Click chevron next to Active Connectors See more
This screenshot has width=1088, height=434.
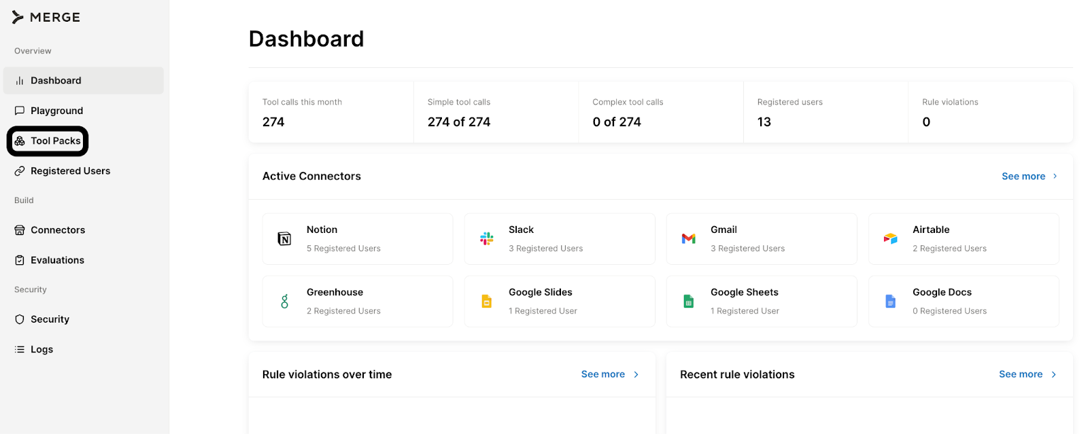[x=1055, y=177]
